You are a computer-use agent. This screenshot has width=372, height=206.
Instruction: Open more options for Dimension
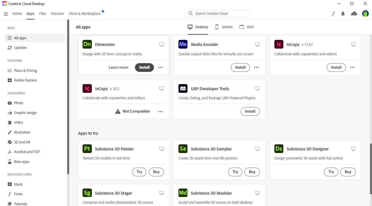coord(161,68)
